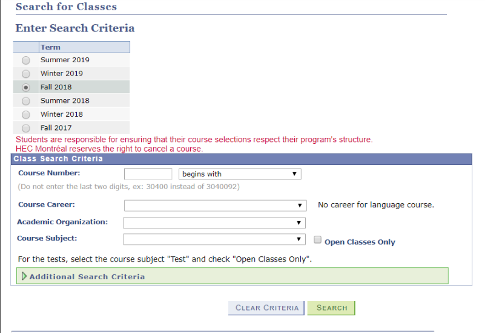The image size is (485, 333).
Task: Expand the Additional Search Criteria triangle icon
Action: click(x=24, y=276)
